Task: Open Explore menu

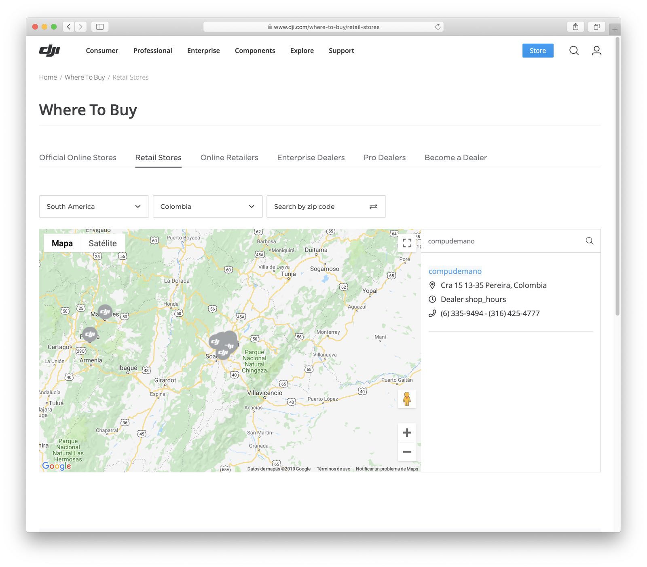Action: [302, 51]
